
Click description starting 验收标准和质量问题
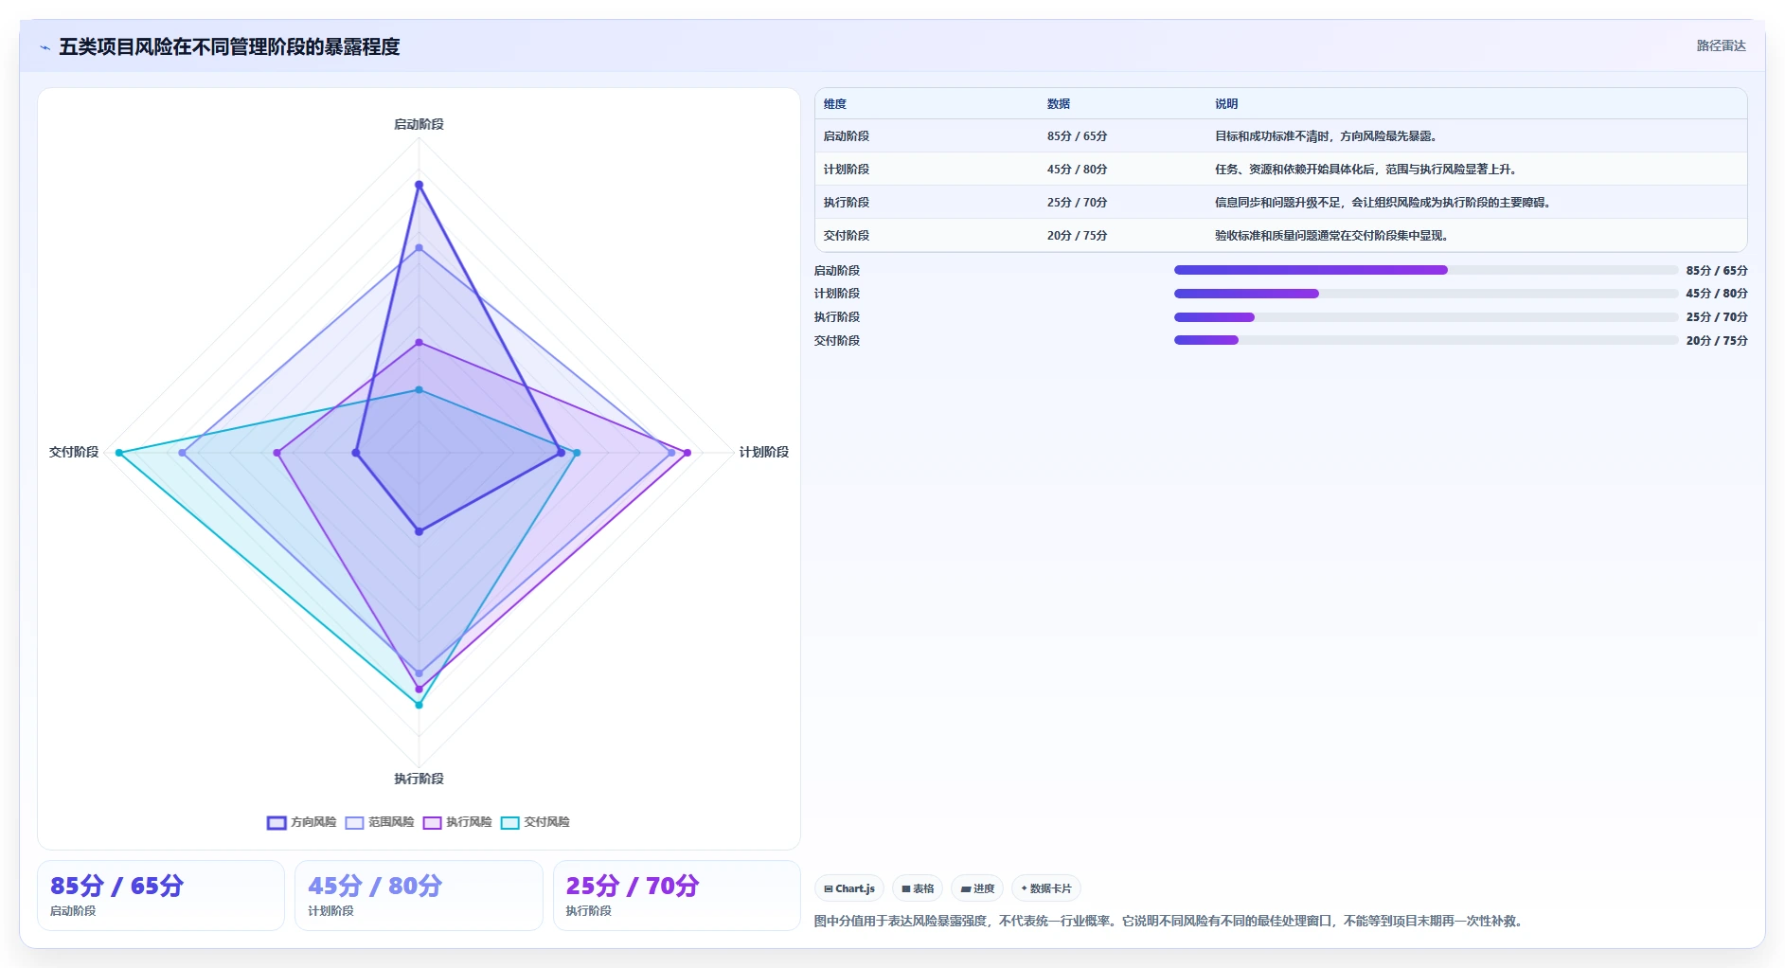[x=1333, y=236]
